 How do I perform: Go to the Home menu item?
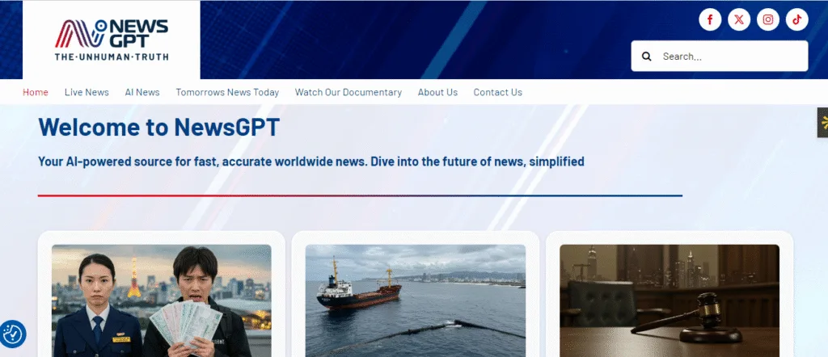click(x=36, y=92)
